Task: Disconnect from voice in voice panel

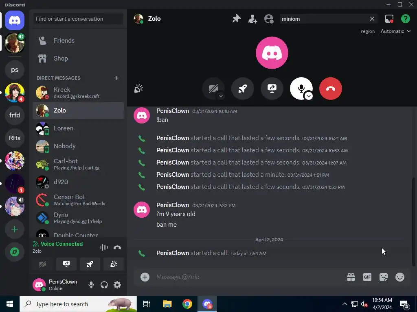Action: [117, 247]
